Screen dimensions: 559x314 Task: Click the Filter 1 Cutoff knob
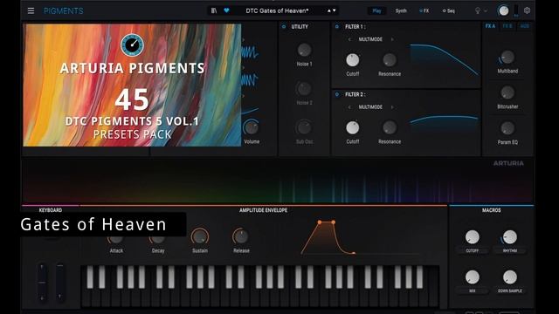tap(353, 60)
